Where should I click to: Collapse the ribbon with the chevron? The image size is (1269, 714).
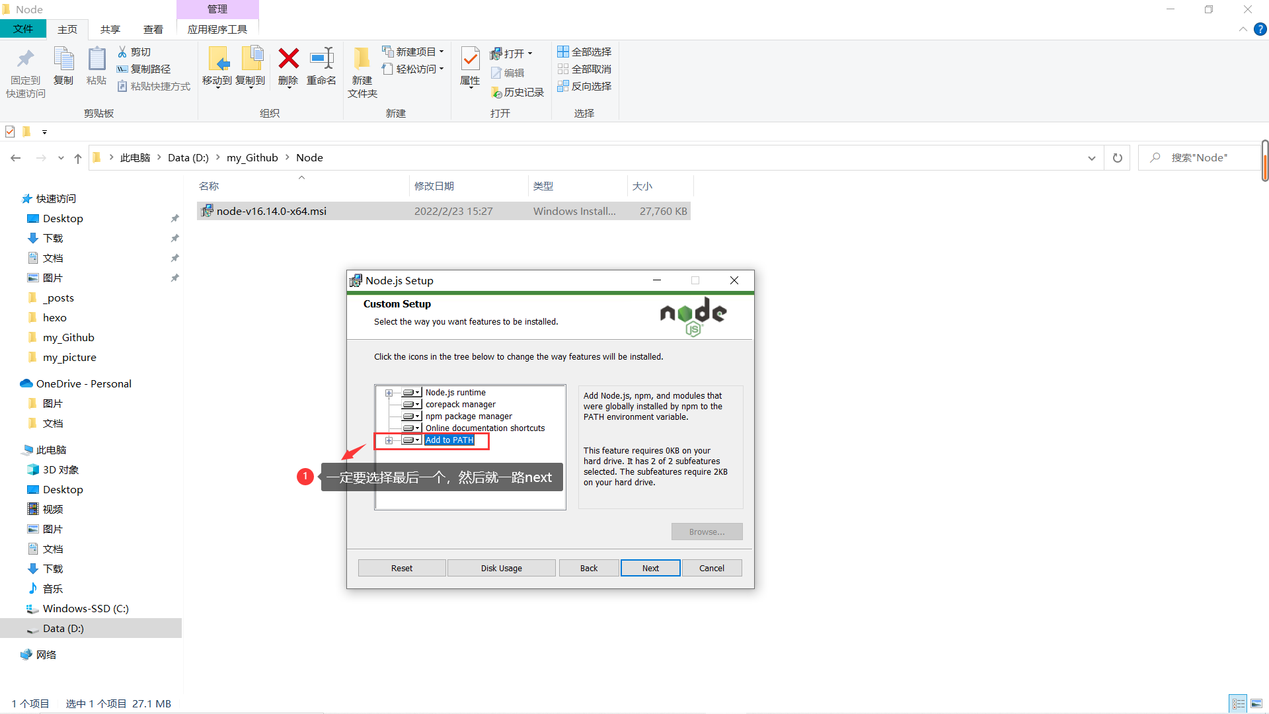click(1243, 29)
